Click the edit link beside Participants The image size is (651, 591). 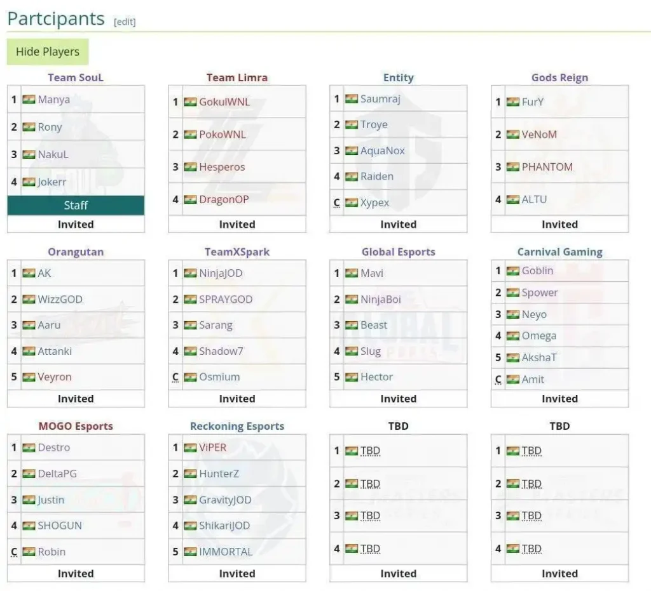coord(125,22)
